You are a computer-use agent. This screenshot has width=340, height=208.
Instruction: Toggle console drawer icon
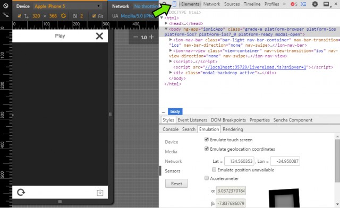click(303, 4)
